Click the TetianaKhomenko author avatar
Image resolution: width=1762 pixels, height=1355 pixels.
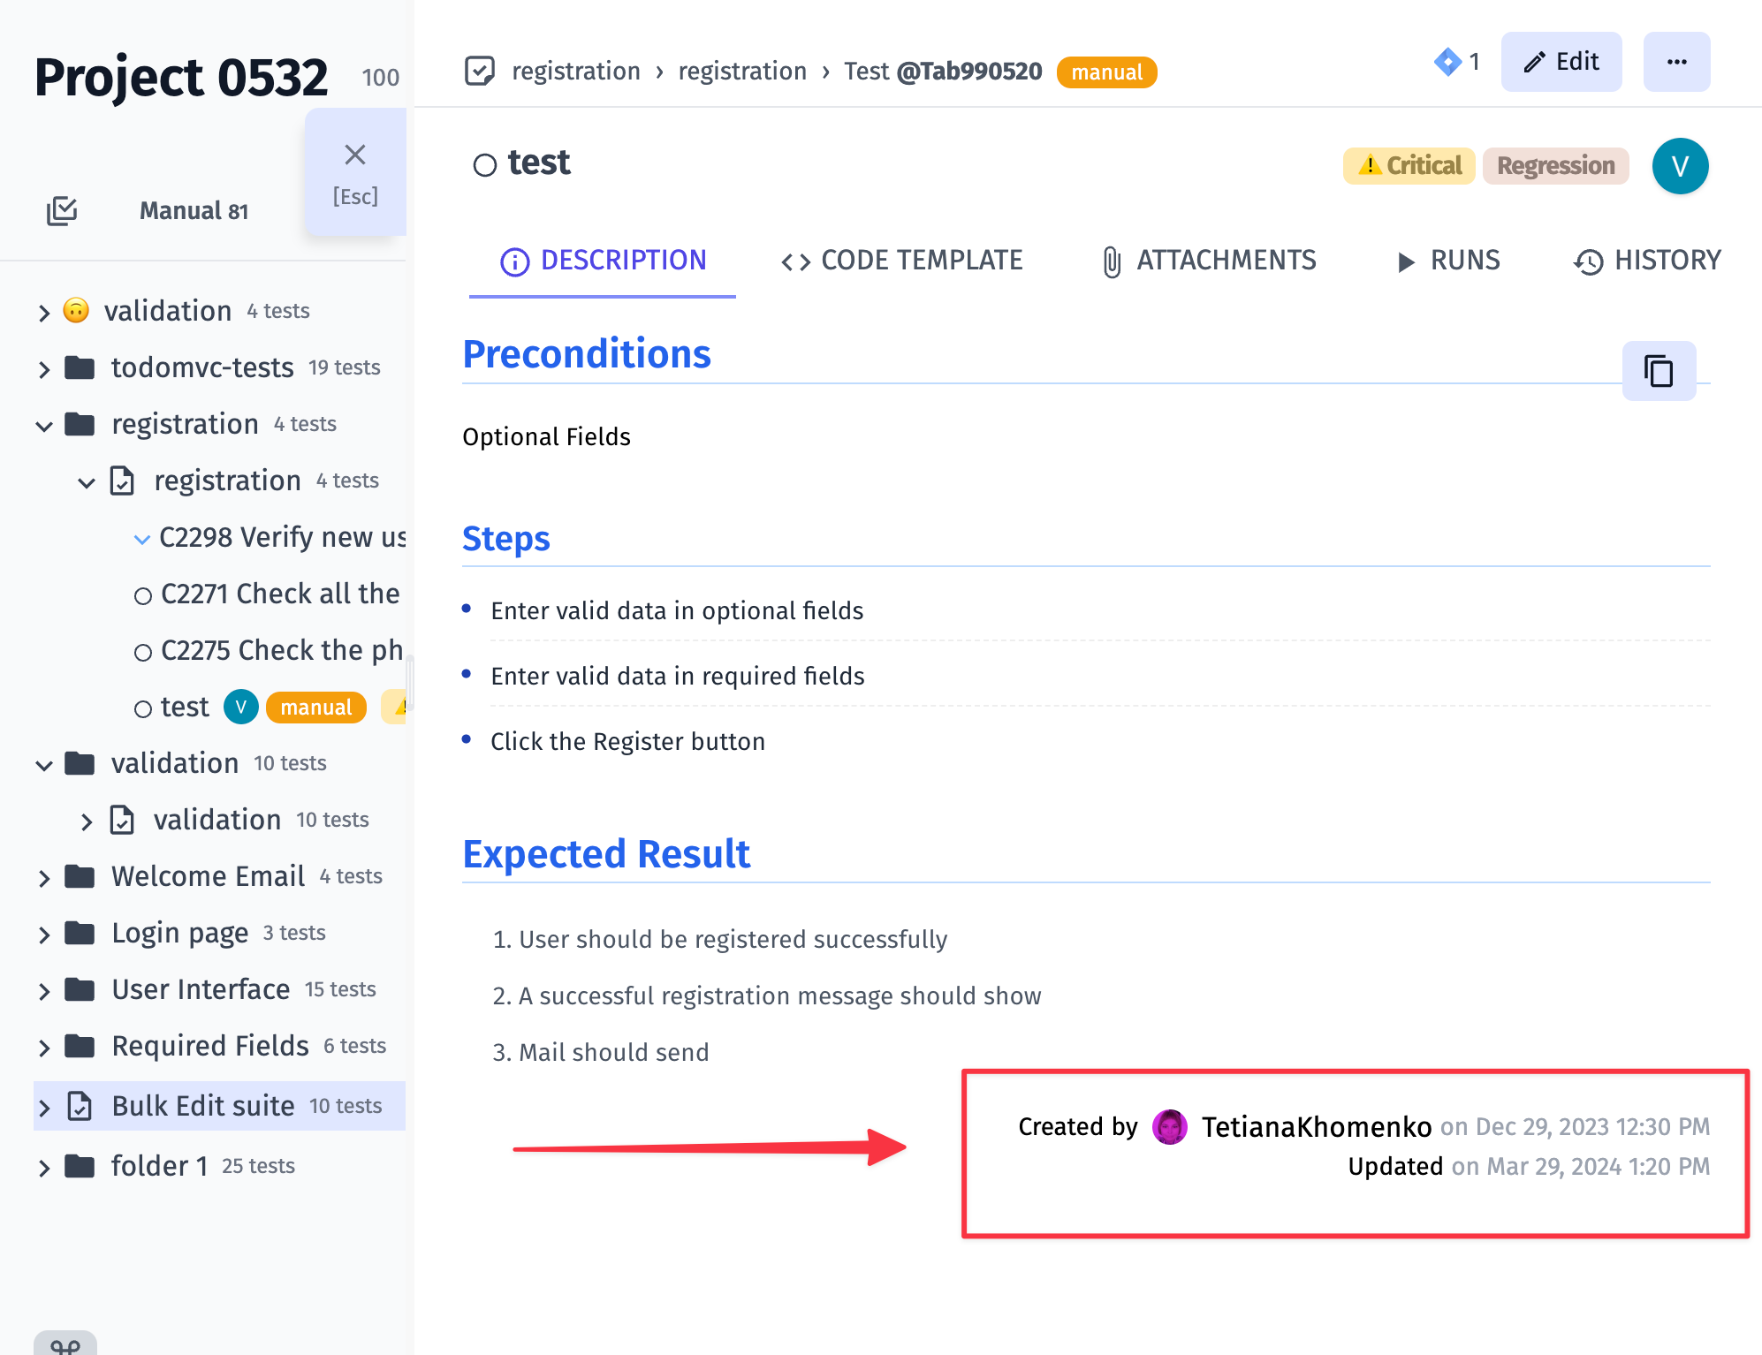(x=1169, y=1127)
